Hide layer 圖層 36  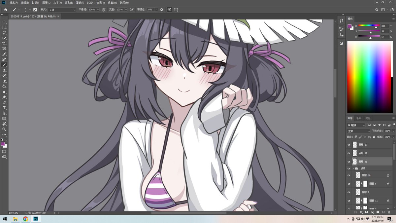coord(349,162)
